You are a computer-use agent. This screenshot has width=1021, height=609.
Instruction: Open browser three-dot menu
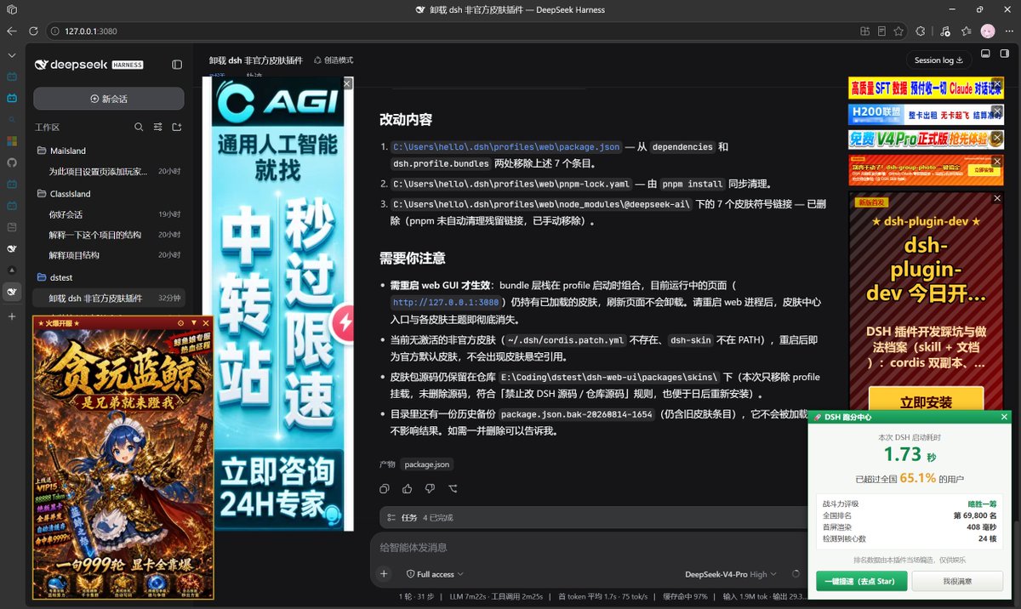(x=1008, y=31)
